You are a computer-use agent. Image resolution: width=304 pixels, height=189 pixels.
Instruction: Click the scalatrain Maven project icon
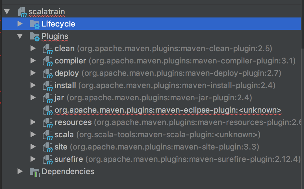click(22, 12)
